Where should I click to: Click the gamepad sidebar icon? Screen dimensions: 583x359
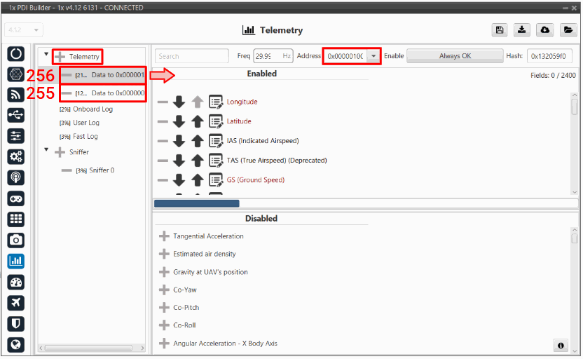click(x=16, y=198)
